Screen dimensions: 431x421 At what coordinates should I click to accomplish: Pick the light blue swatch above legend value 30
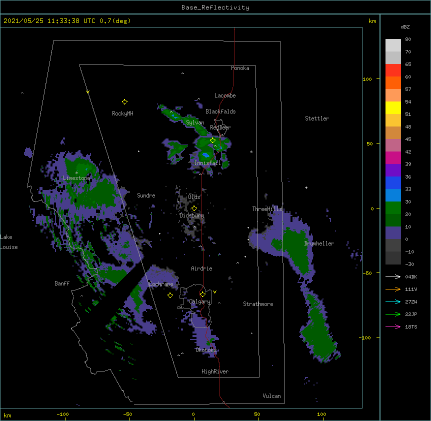point(393,195)
